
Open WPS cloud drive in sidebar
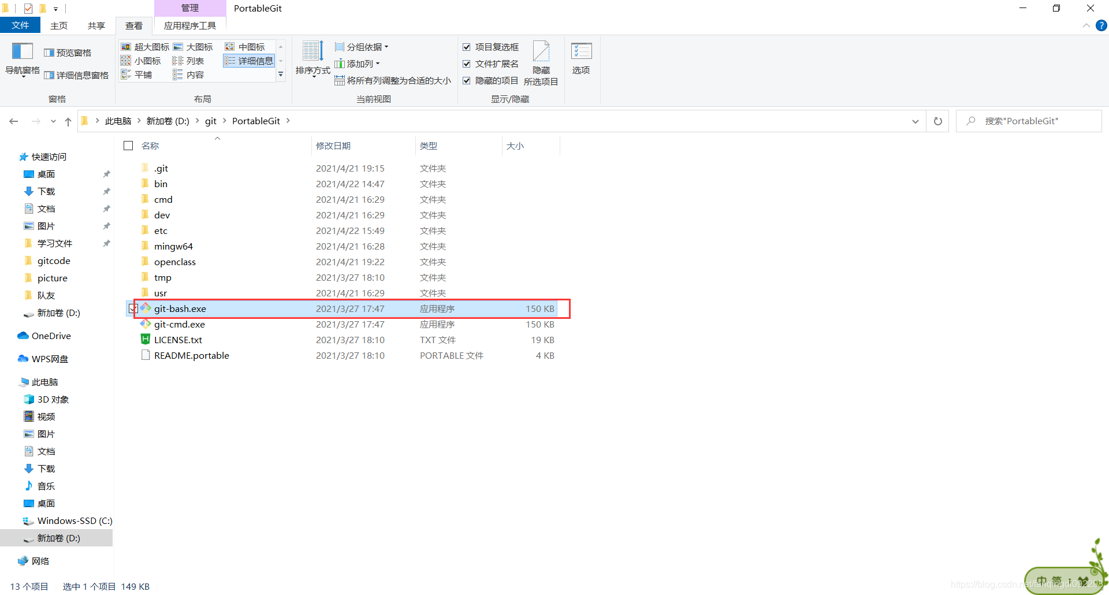coord(43,359)
